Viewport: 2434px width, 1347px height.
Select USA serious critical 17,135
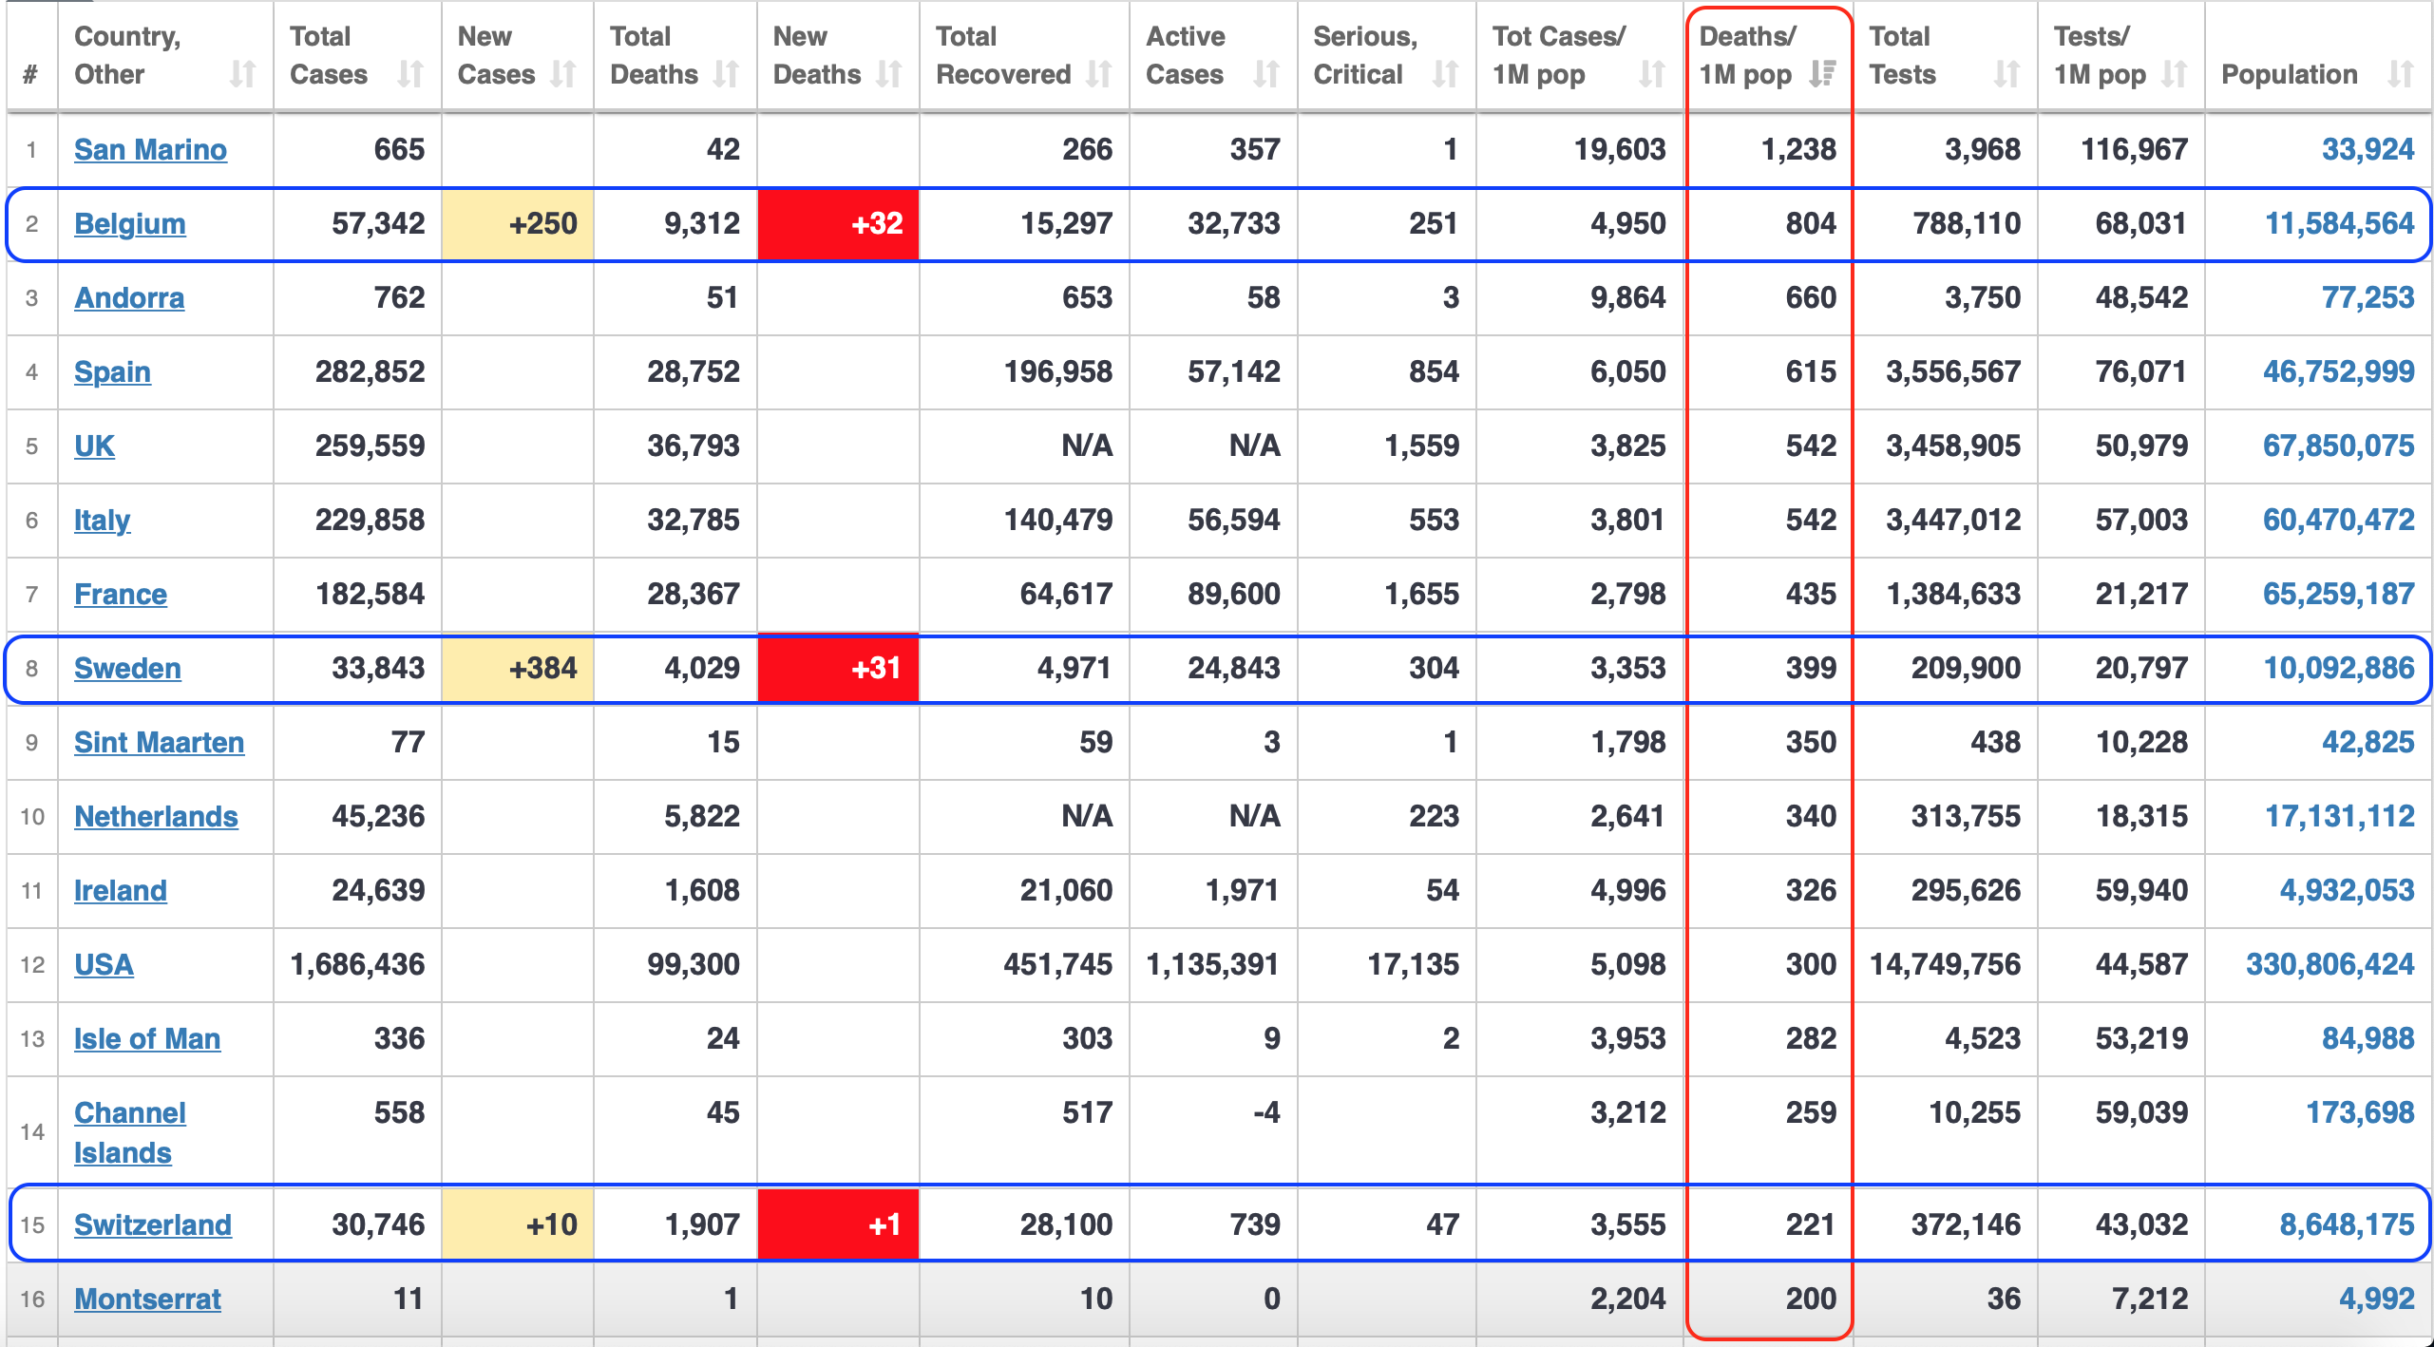tap(1413, 964)
